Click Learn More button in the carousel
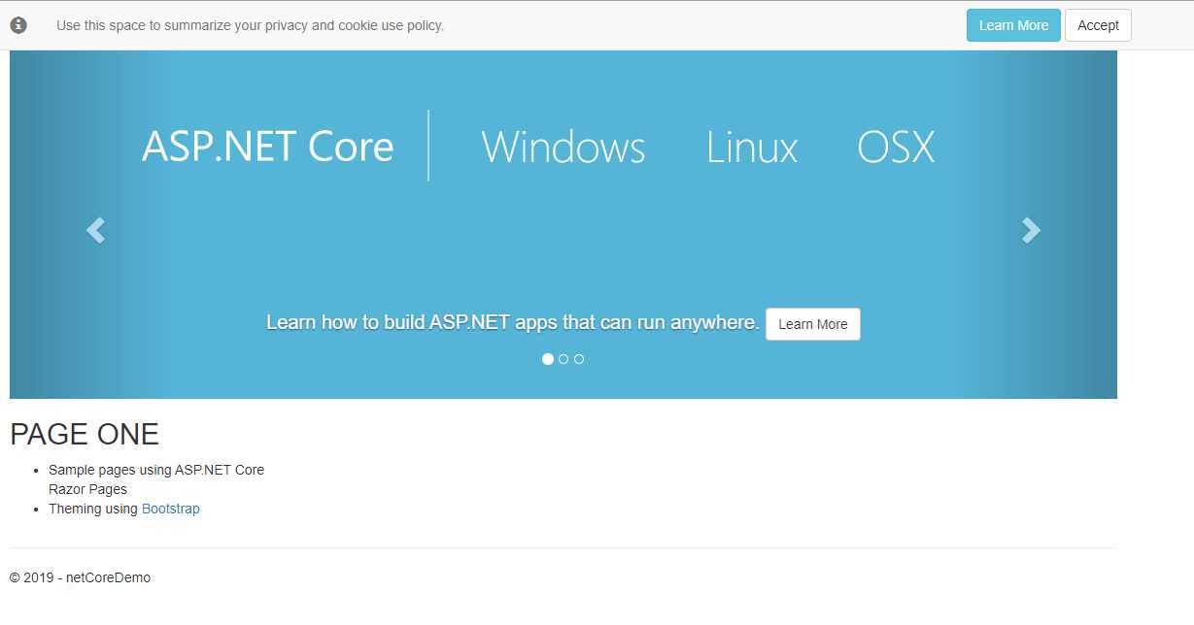The width and height of the screenshot is (1194, 625). pos(813,324)
